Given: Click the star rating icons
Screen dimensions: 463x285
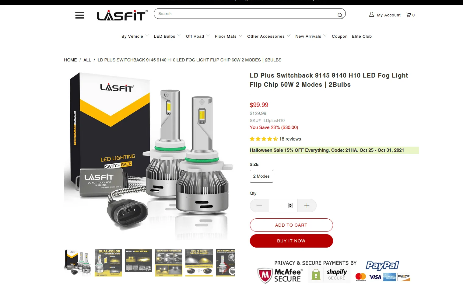Looking at the screenshot, I should [264, 139].
